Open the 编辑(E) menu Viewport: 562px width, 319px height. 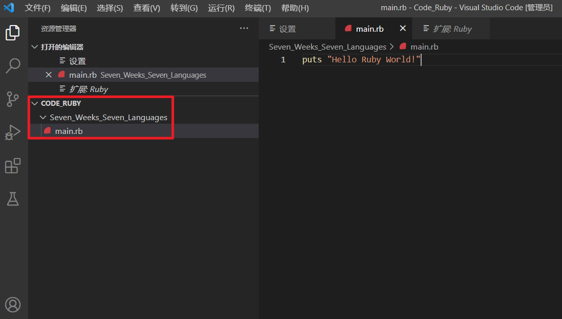tap(74, 8)
